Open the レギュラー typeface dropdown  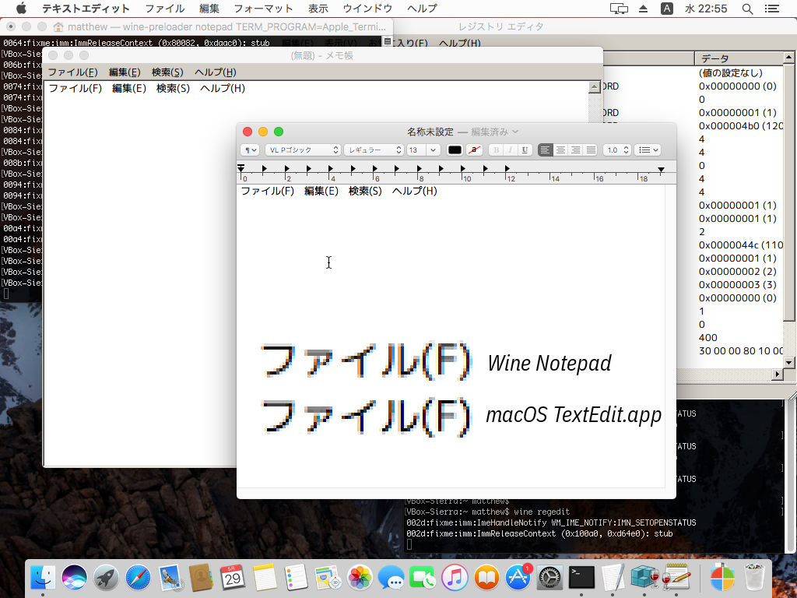pyautogui.click(x=374, y=150)
